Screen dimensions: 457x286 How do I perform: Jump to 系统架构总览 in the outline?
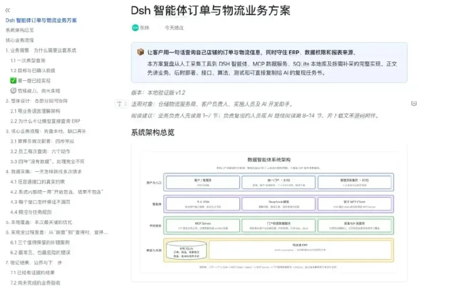click(x=20, y=30)
